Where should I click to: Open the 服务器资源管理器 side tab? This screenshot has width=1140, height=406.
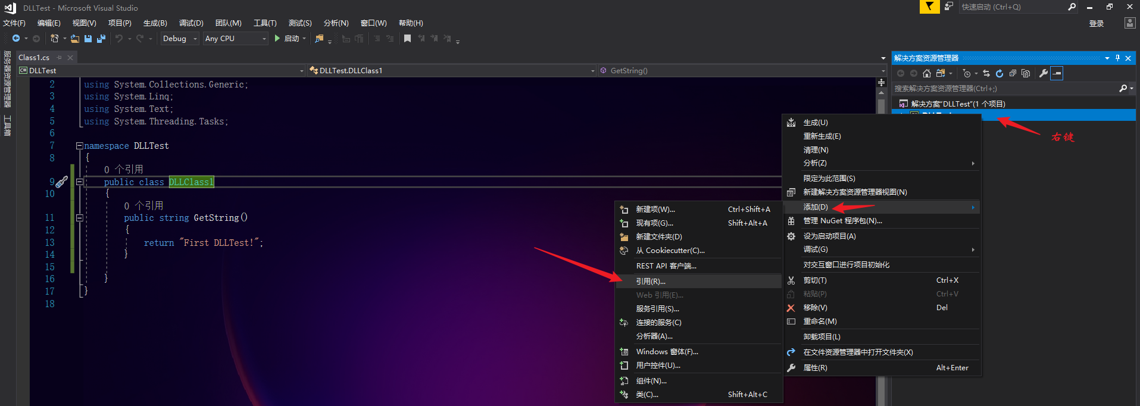[x=8, y=79]
